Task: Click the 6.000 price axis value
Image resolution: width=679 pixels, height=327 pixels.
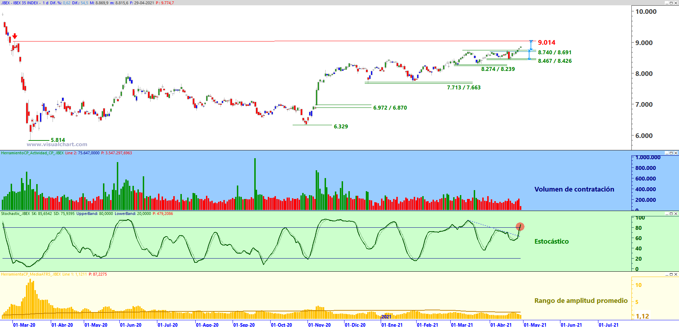Action: coord(644,136)
